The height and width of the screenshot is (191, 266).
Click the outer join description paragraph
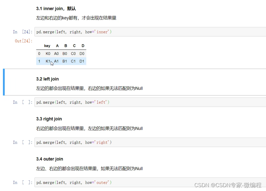tap(89, 168)
